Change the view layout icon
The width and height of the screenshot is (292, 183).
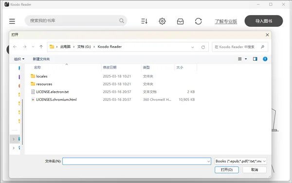(x=240, y=59)
